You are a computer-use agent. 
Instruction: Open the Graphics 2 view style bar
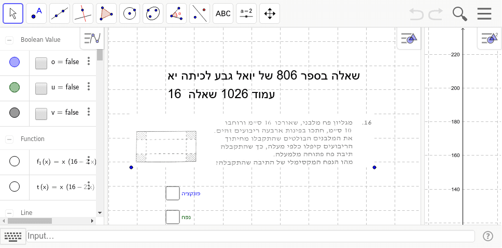pyautogui.click(x=490, y=38)
